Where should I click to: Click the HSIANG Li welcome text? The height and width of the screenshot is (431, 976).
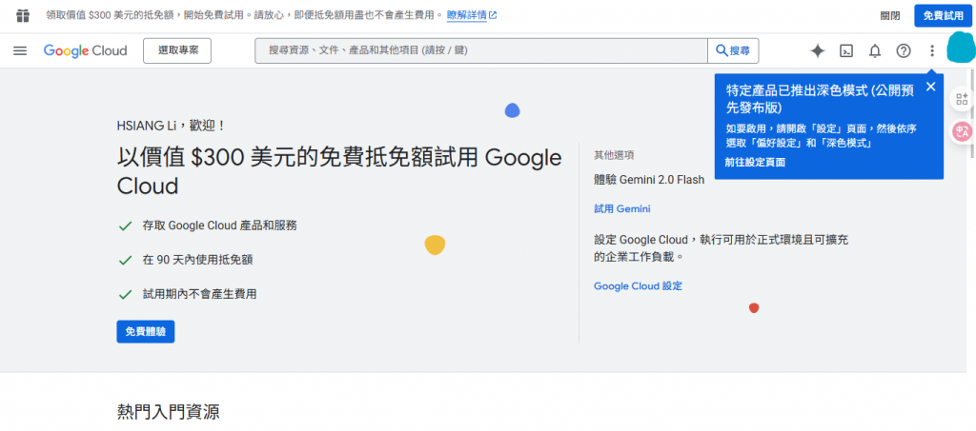[172, 126]
